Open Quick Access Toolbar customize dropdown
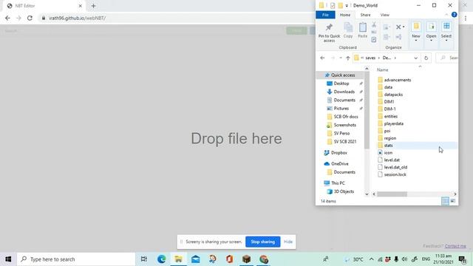This screenshot has width=473, height=266. click(347, 5)
